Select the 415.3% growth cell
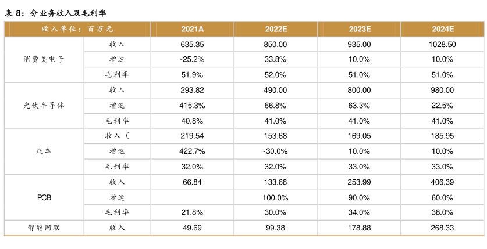The width and height of the screenshot is (487, 249). coord(192,106)
